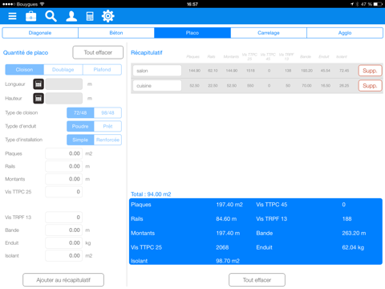Screen dimensions: 385x289
Task: Delete the salon row with Supp.
Action: point(370,71)
